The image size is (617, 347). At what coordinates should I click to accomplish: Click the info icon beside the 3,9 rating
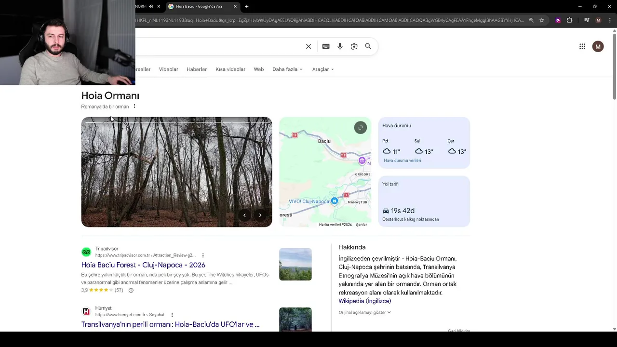click(131, 290)
